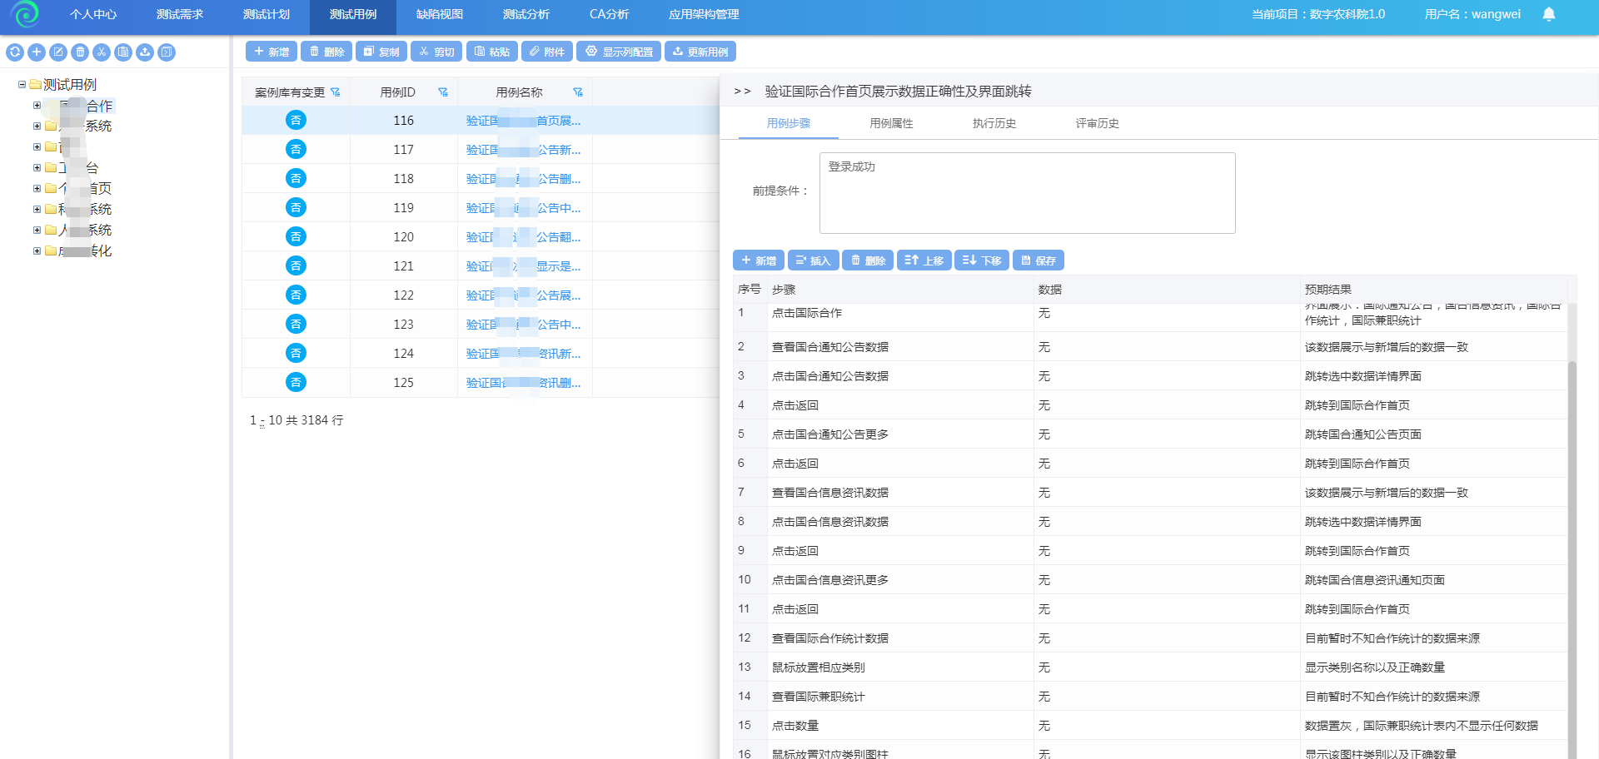This screenshot has height=759, width=1599.
Task: Open the 缺陷视图 menu
Action: click(x=440, y=14)
